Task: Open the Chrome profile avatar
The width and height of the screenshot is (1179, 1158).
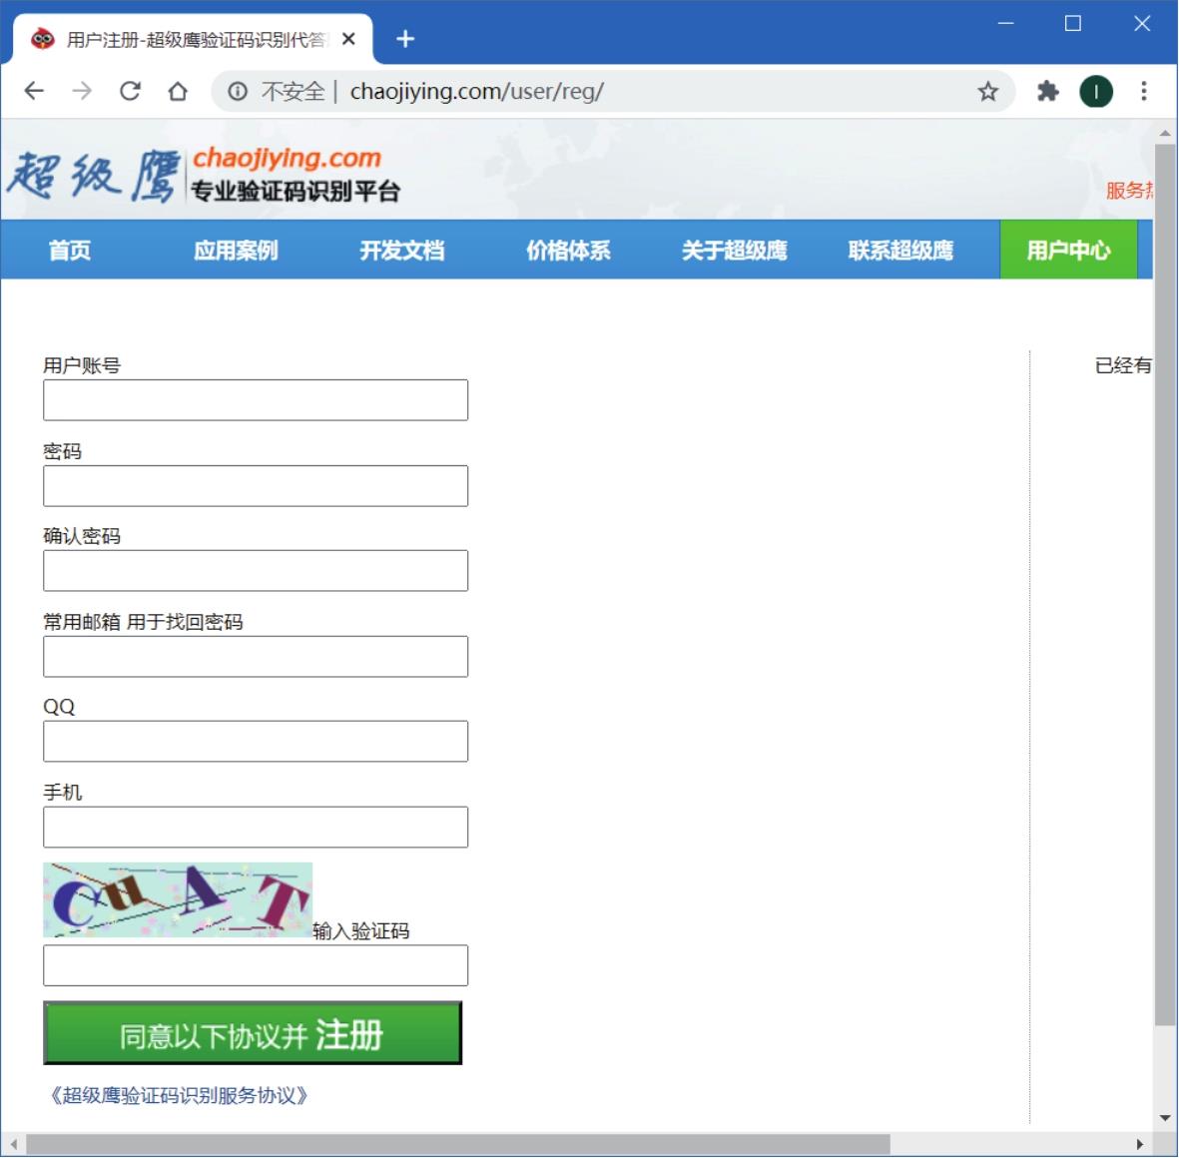Action: 1096,92
